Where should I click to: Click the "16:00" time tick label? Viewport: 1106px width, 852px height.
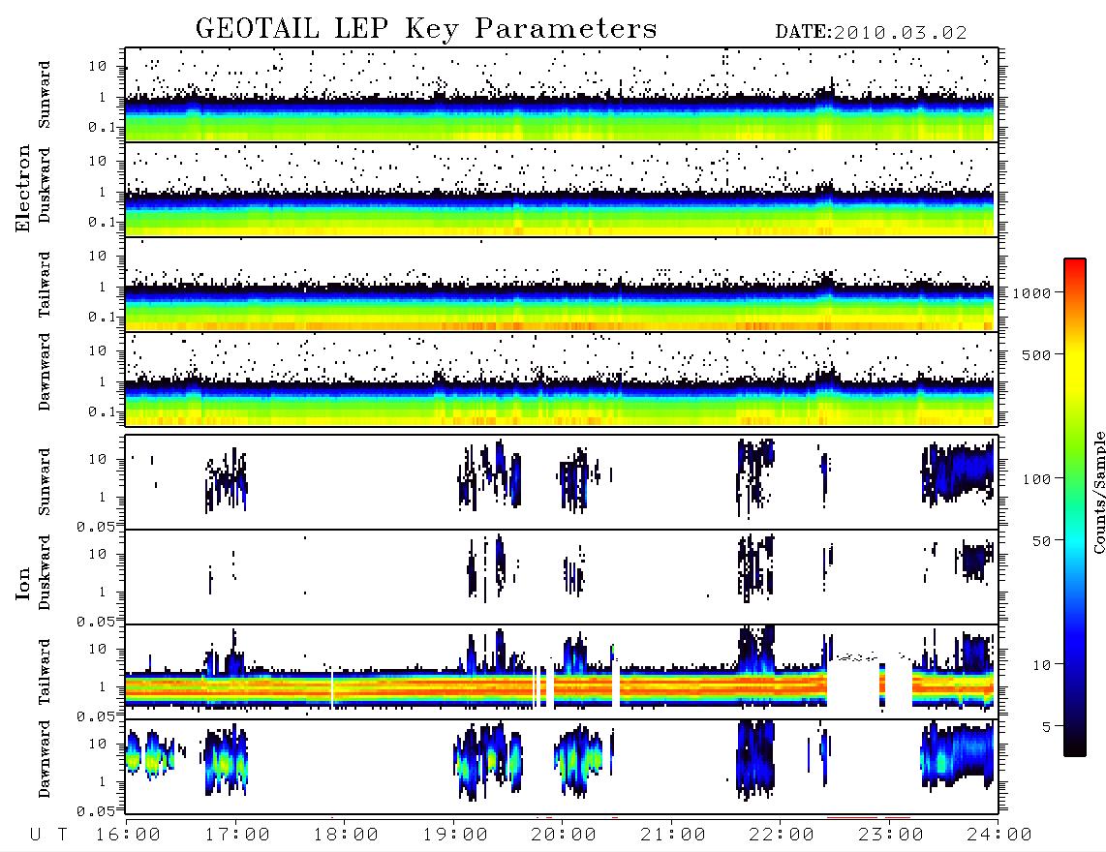click(x=129, y=836)
